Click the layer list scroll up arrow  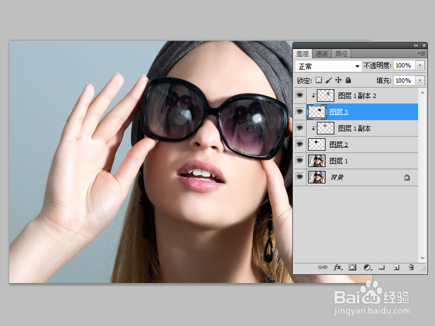422,92
